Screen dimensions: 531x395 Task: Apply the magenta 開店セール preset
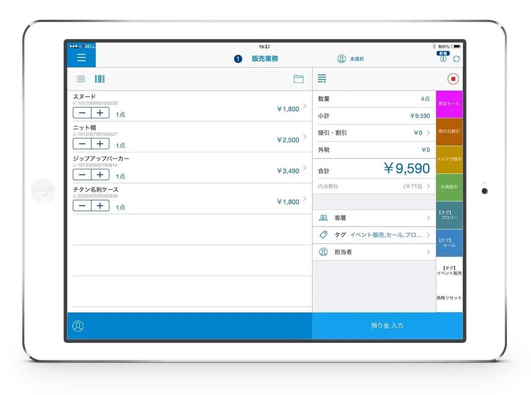(x=449, y=104)
